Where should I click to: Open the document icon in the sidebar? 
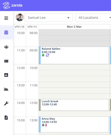[x=6, y=117]
